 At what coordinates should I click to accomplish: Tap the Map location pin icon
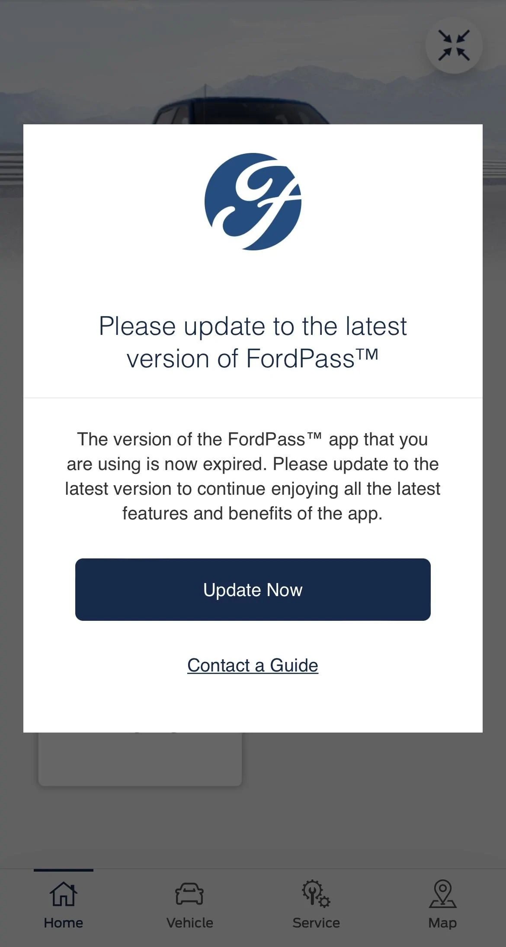point(442,894)
